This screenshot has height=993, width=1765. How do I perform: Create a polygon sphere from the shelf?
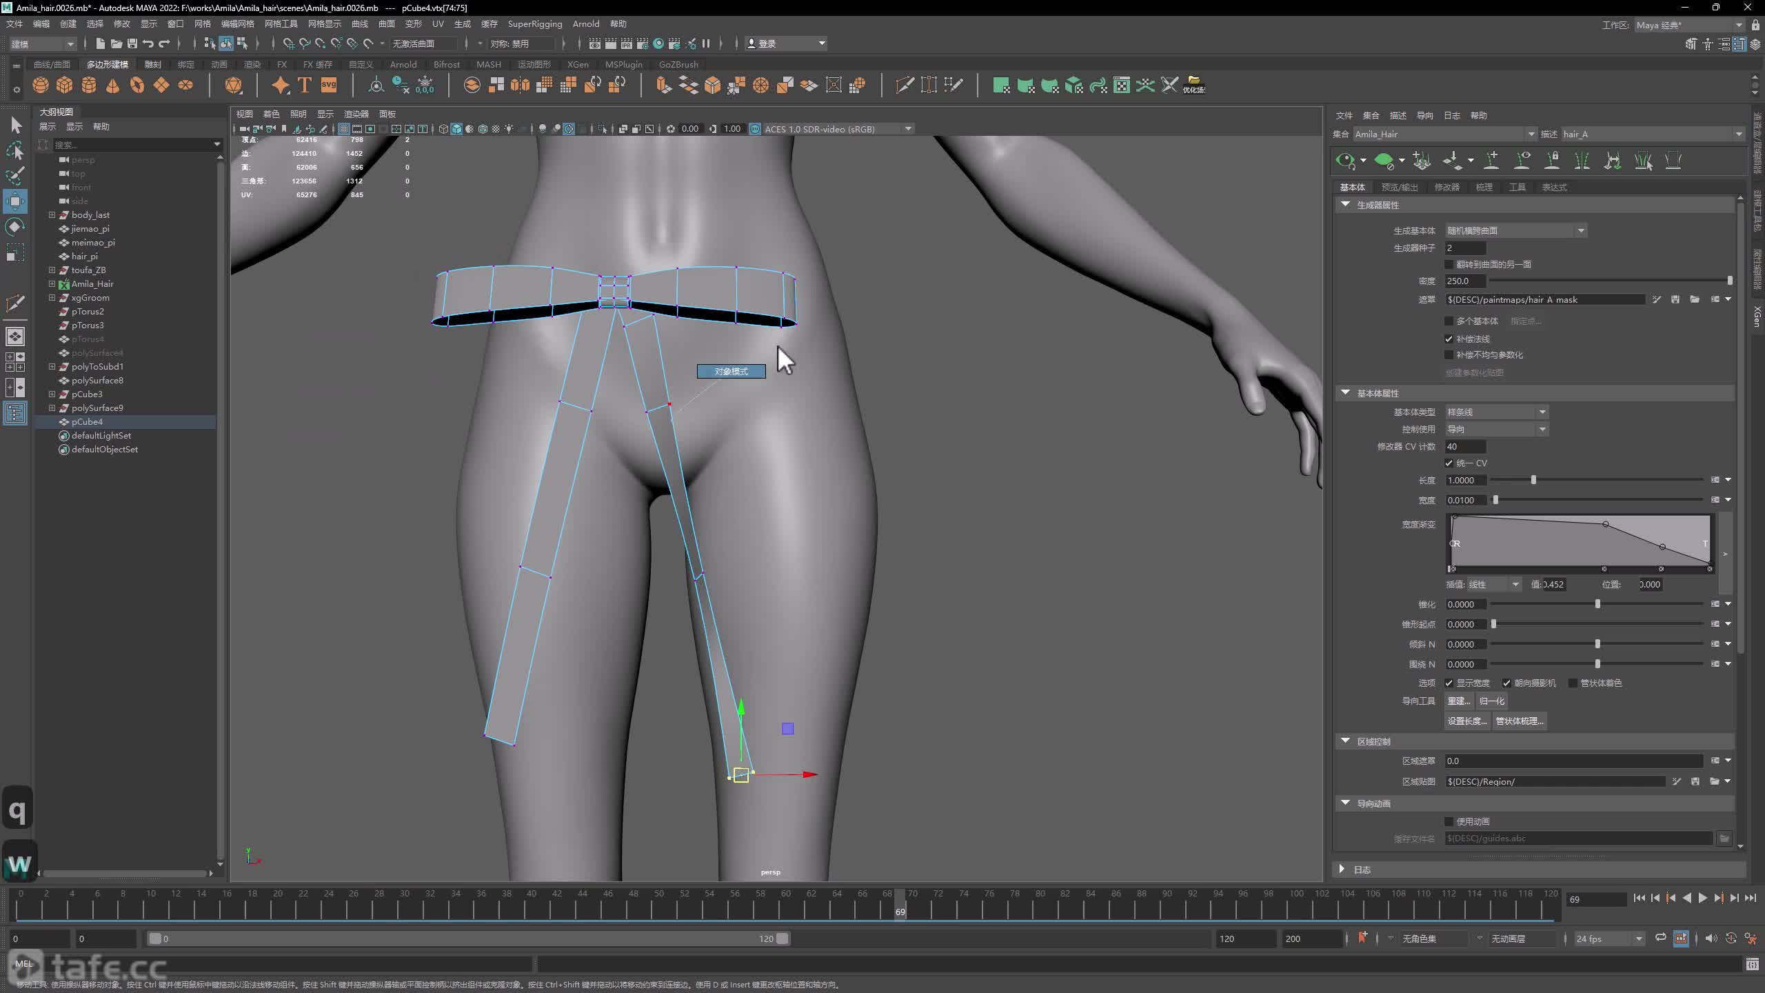click(x=41, y=85)
